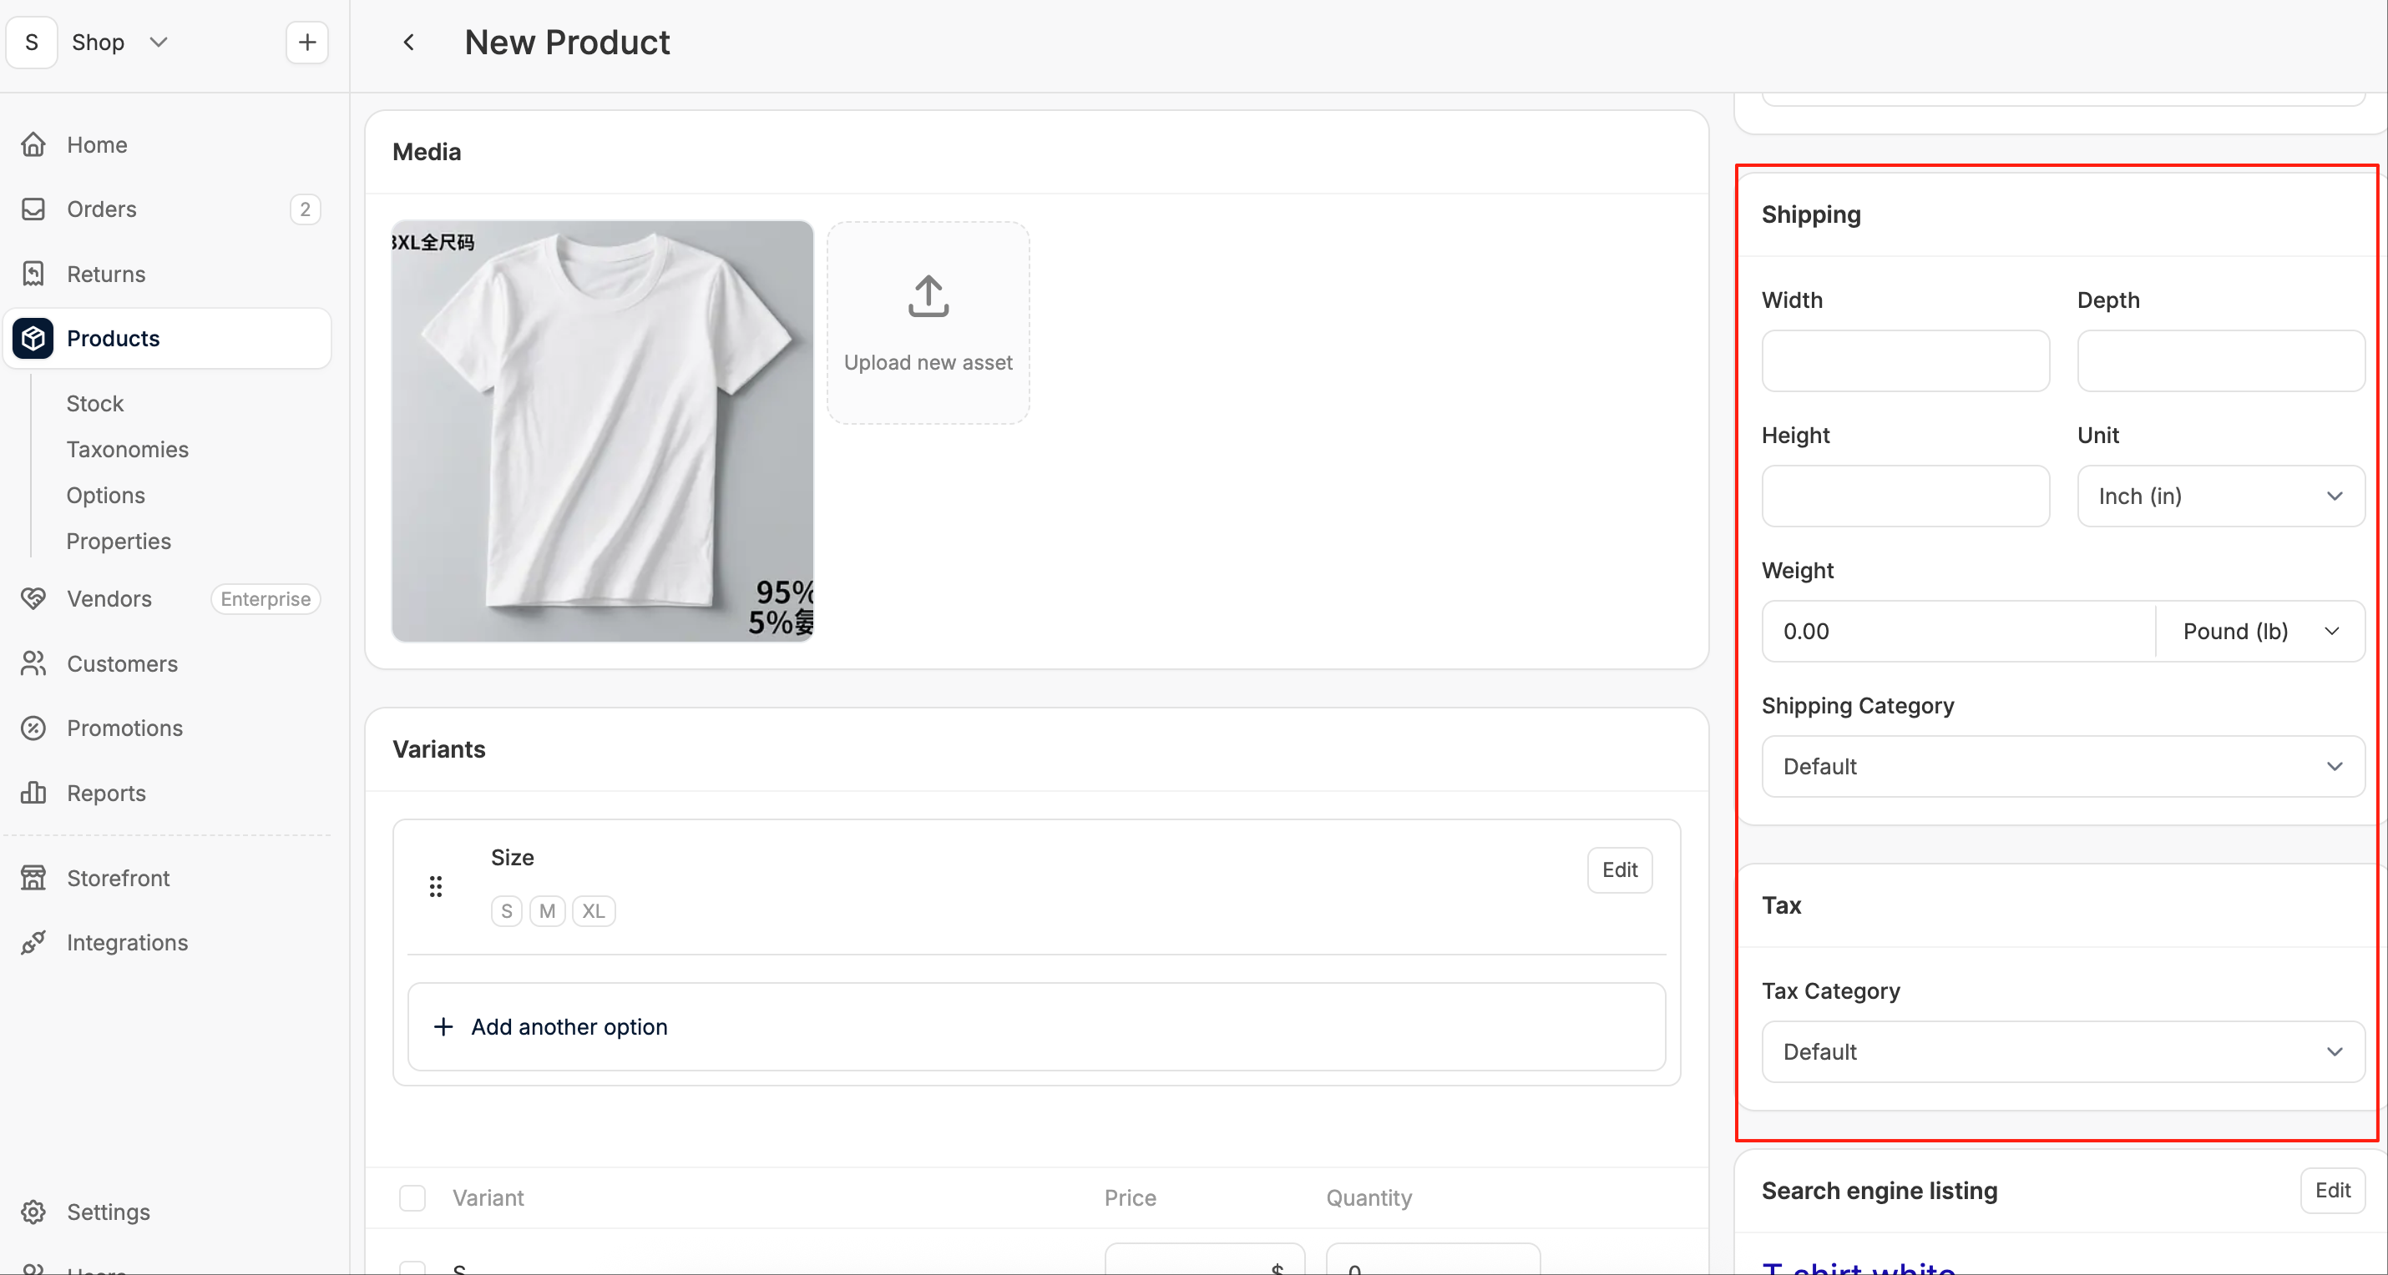The height and width of the screenshot is (1275, 2388).
Task: Click the plus button beside Shop
Action: (x=306, y=42)
